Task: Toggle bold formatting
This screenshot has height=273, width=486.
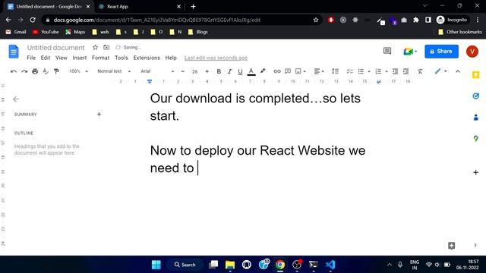Action: point(219,71)
